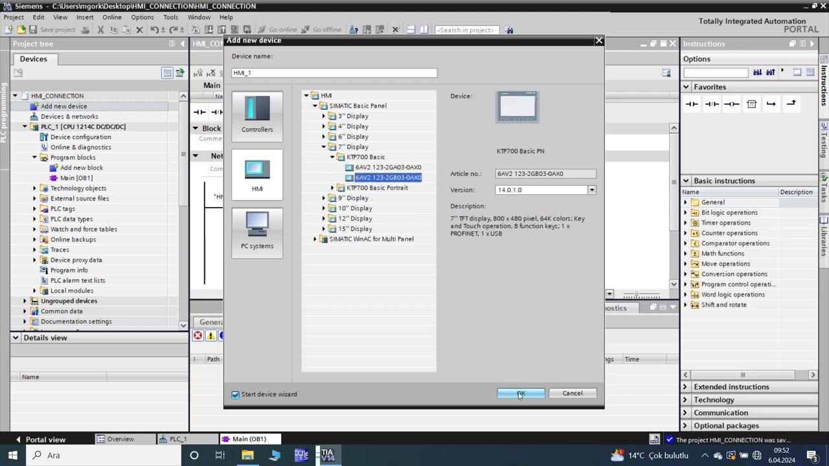829x466 pixels.
Task: Click the Article no. field
Action: click(545, 173)
